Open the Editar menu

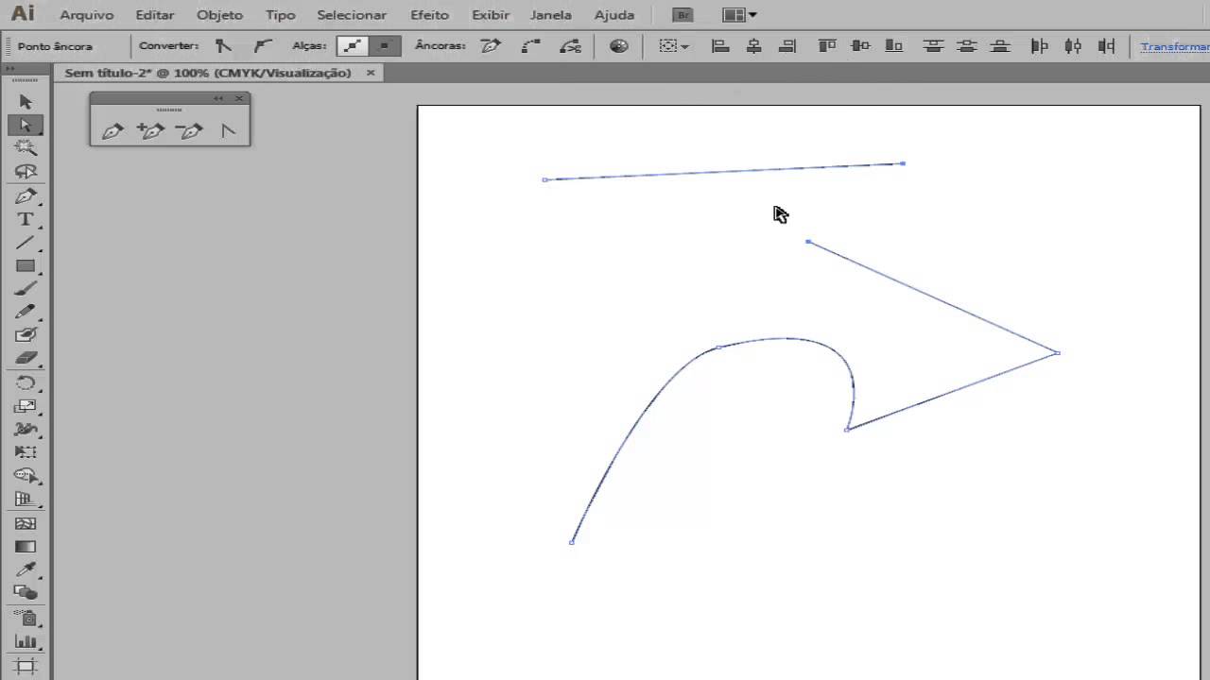pyautogui.click(x=155, y=15)
